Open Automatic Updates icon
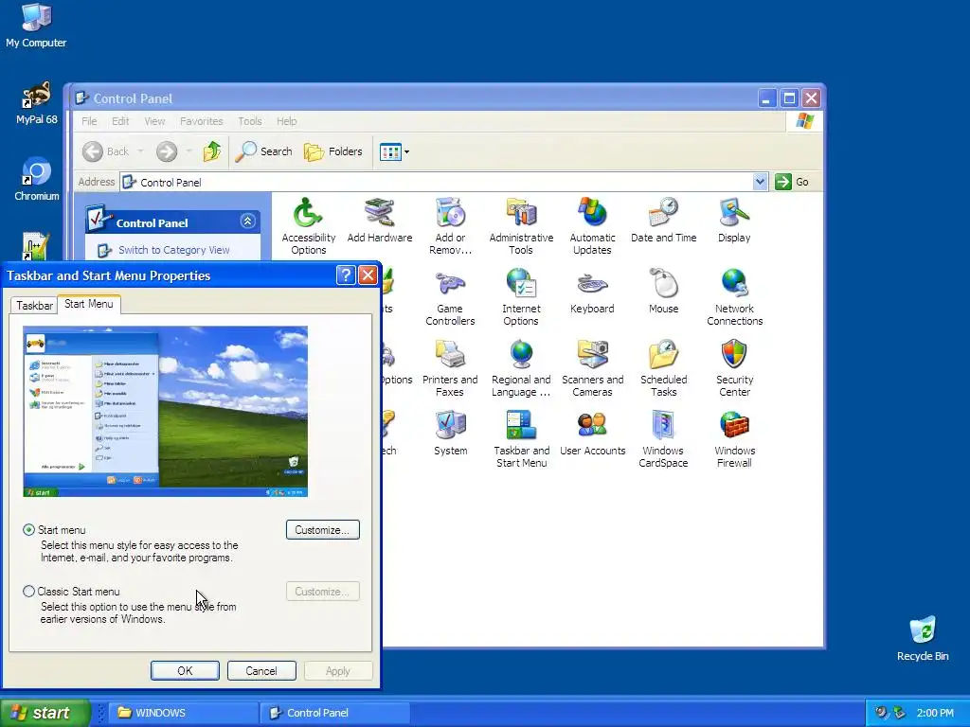The height and width of the screenshot is (727, 970). (x=592, y=225)
